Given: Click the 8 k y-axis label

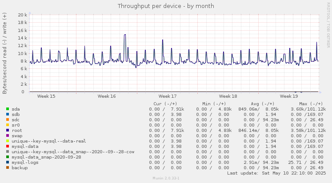Looking at the screenshot, I should pos(24,61).
